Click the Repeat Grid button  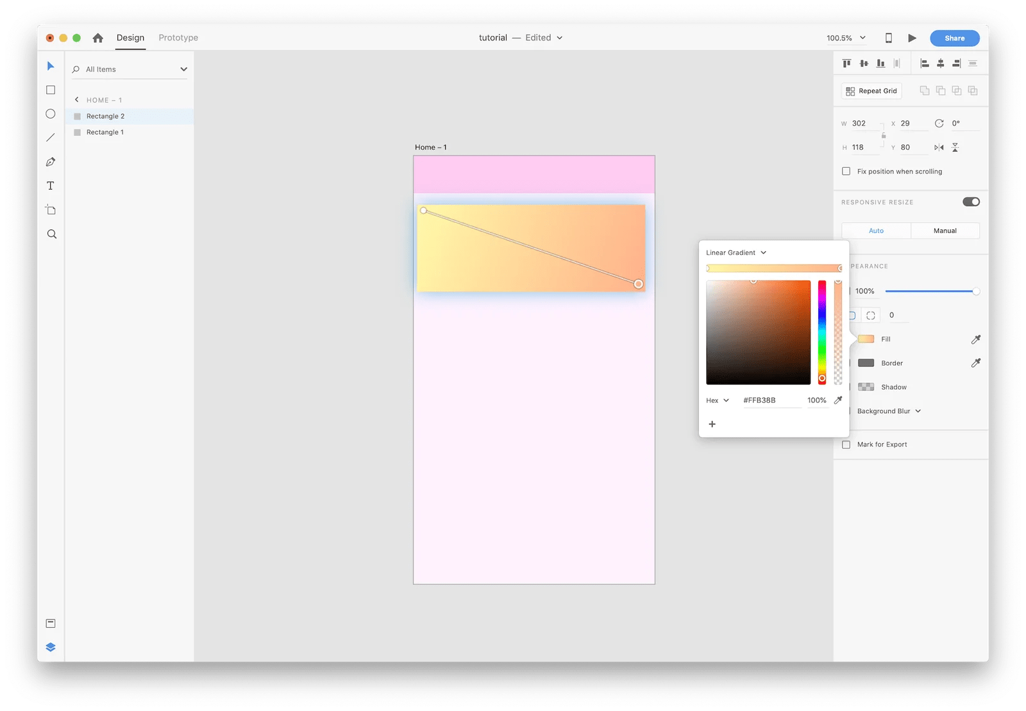pos(871,91)
